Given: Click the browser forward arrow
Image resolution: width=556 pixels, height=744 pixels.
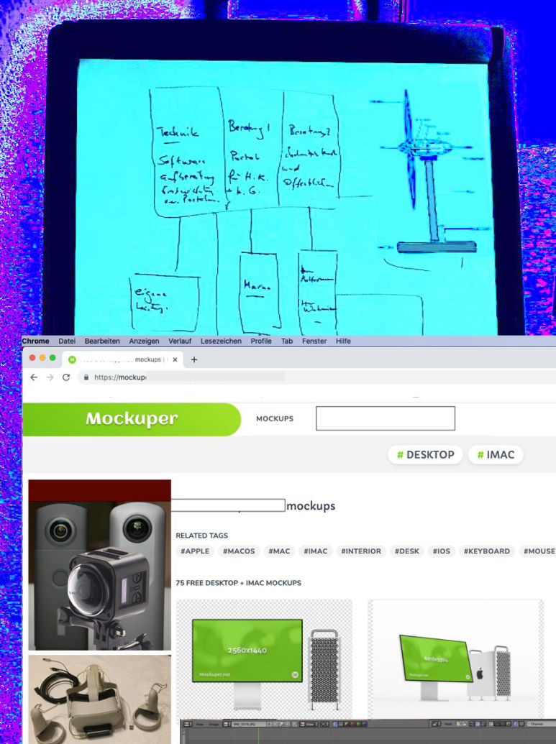Looking at the screenshot, I should tap(50, 377).
